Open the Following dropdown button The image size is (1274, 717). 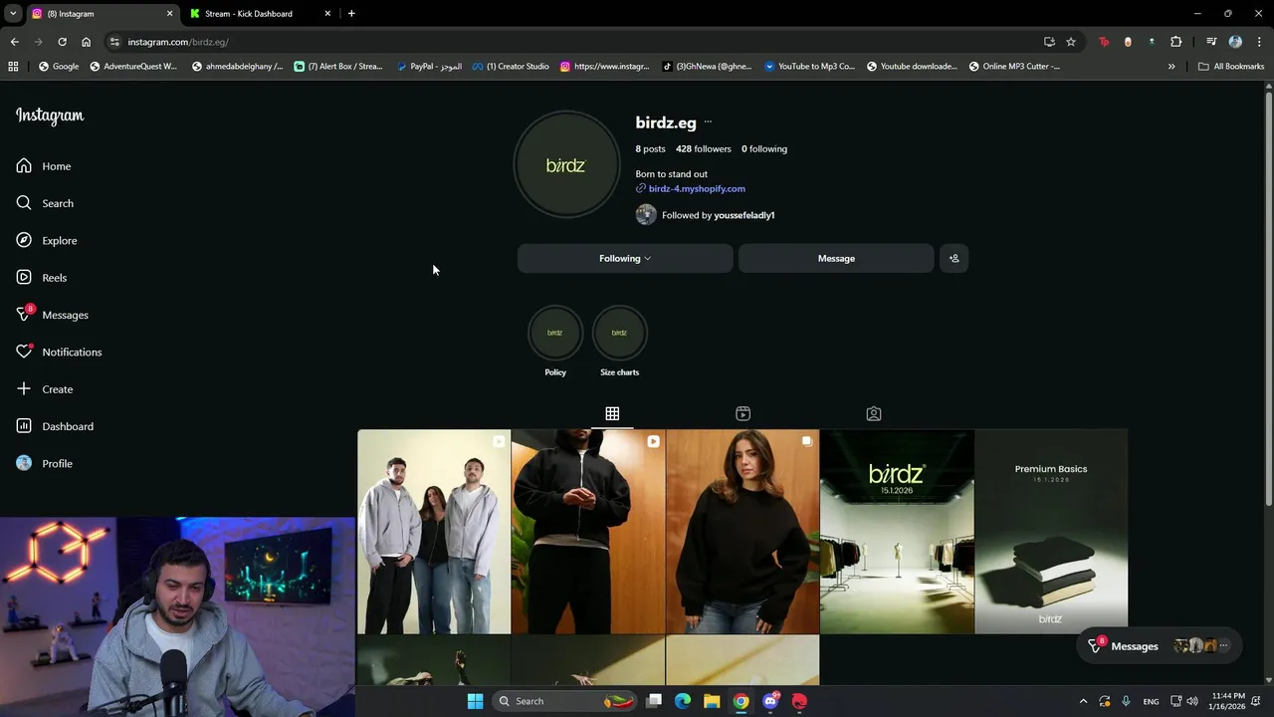[625, 258]
